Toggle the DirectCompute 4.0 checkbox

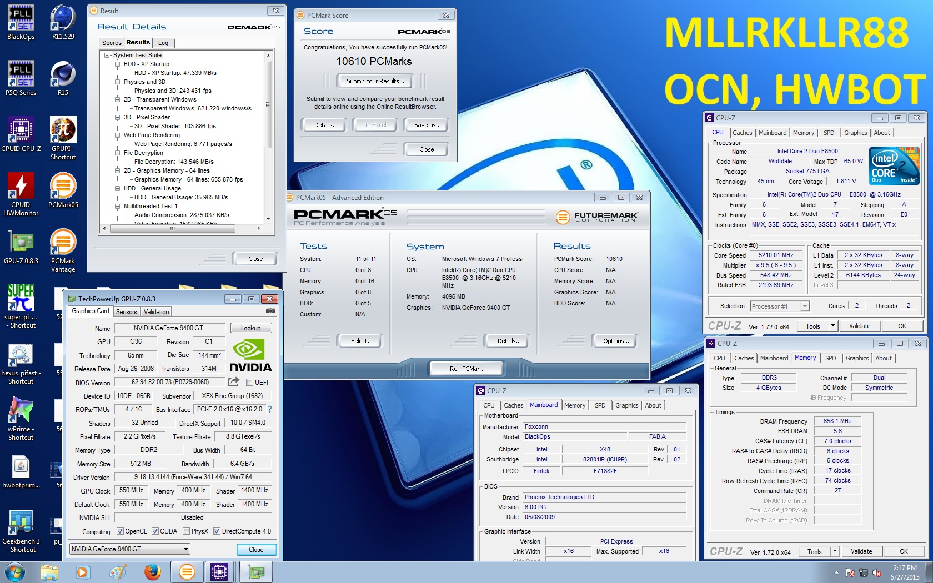pos(217,531)
